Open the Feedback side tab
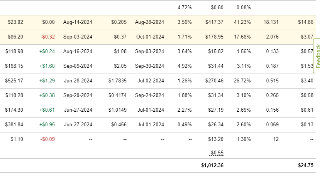 click(x=317, y=56)
